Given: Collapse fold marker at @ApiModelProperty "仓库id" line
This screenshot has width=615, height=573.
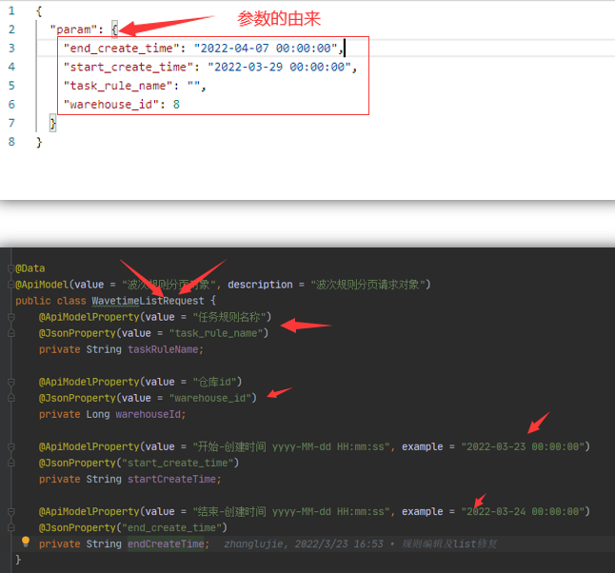Looking at the screenshot, I should point(11,382).
